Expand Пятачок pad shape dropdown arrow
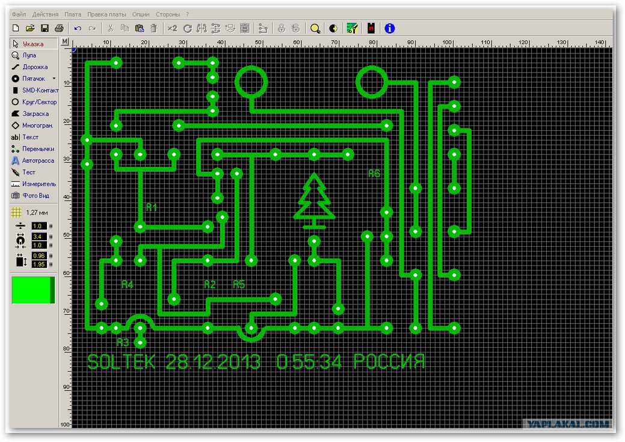 54,79
